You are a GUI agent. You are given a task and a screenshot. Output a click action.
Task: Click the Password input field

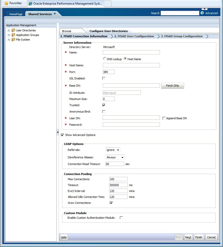point(131,125)
